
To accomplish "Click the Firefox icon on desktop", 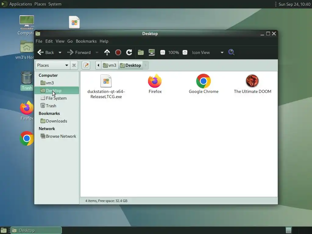I will [x=27, y=108].
